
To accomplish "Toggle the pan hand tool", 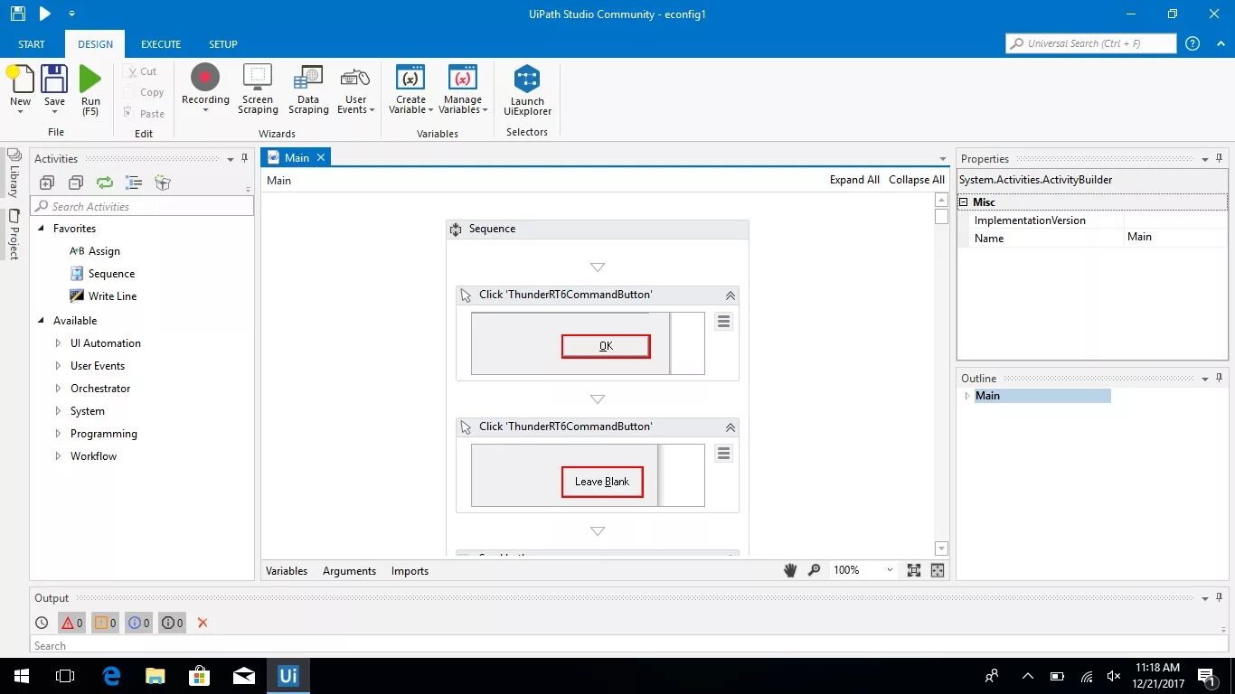I will pos(790,570).
